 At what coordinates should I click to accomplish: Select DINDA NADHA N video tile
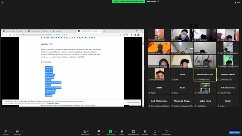[x=159, y=61]
